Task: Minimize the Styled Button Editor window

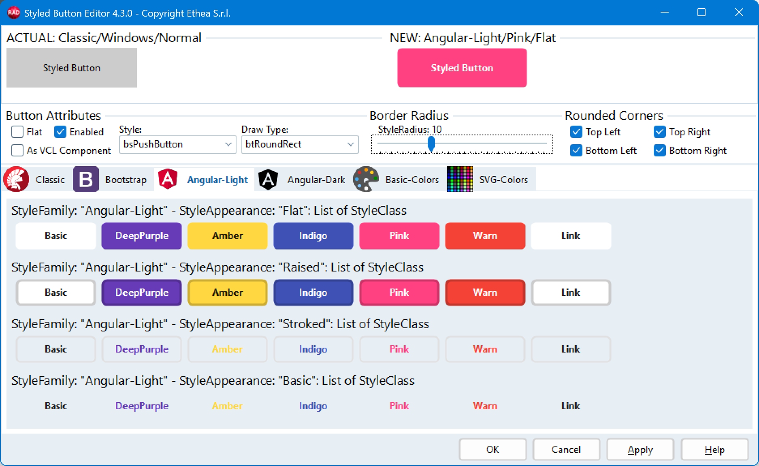Action: (665, 13)
